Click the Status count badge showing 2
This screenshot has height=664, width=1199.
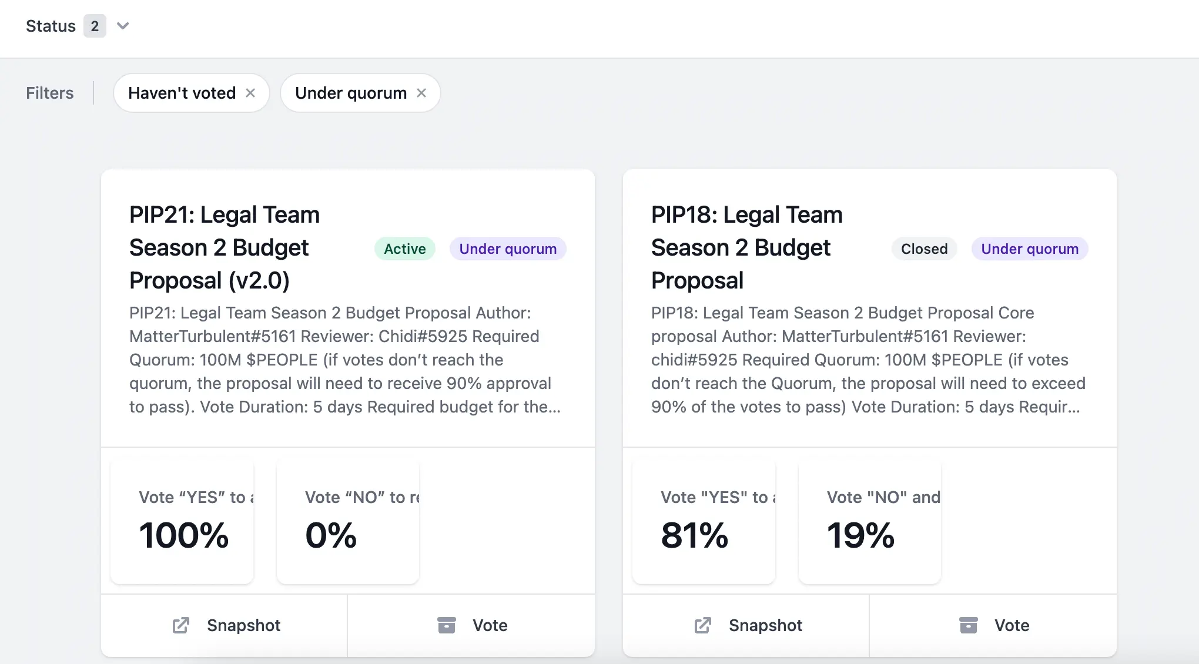coord(95,26)
